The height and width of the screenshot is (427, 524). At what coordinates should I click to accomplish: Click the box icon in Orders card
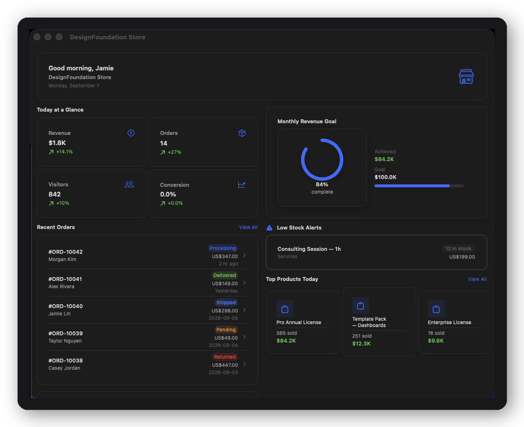coord(242,133)
